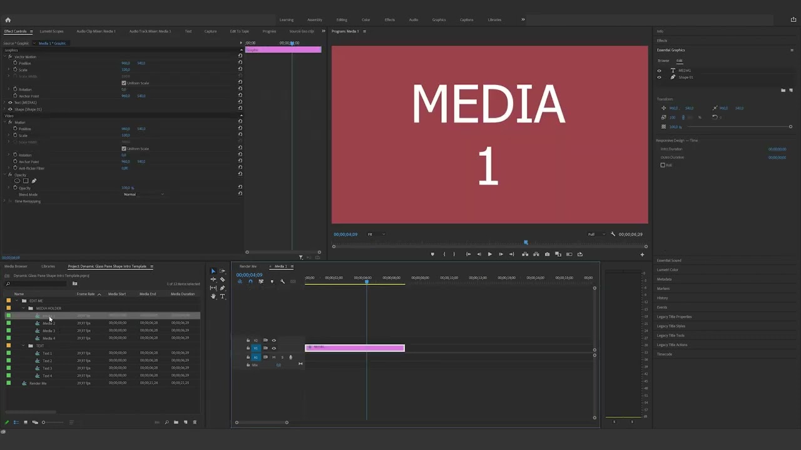Viewport: 801px width, 450px height.
Task: Create new bin in Project panel
Action: (x=176, y=422)
